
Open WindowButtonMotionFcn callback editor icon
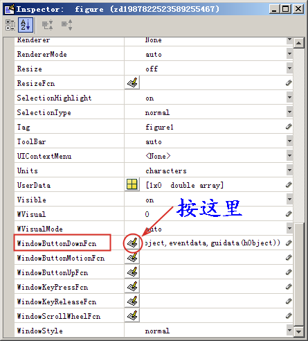tap(132, 257)
